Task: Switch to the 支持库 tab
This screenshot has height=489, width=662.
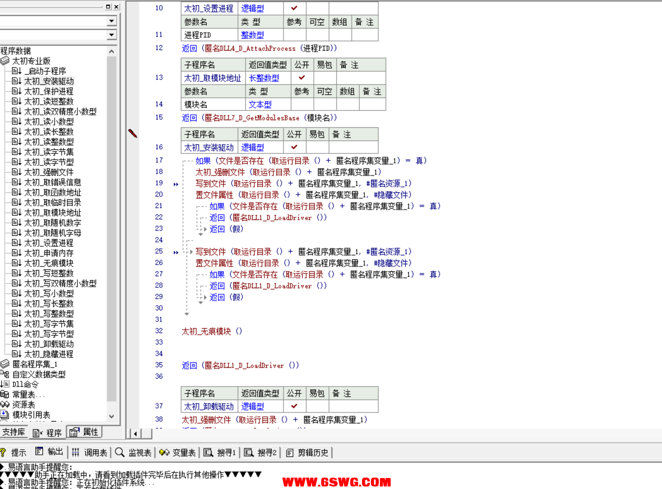Action: click(x=13, y=432)
